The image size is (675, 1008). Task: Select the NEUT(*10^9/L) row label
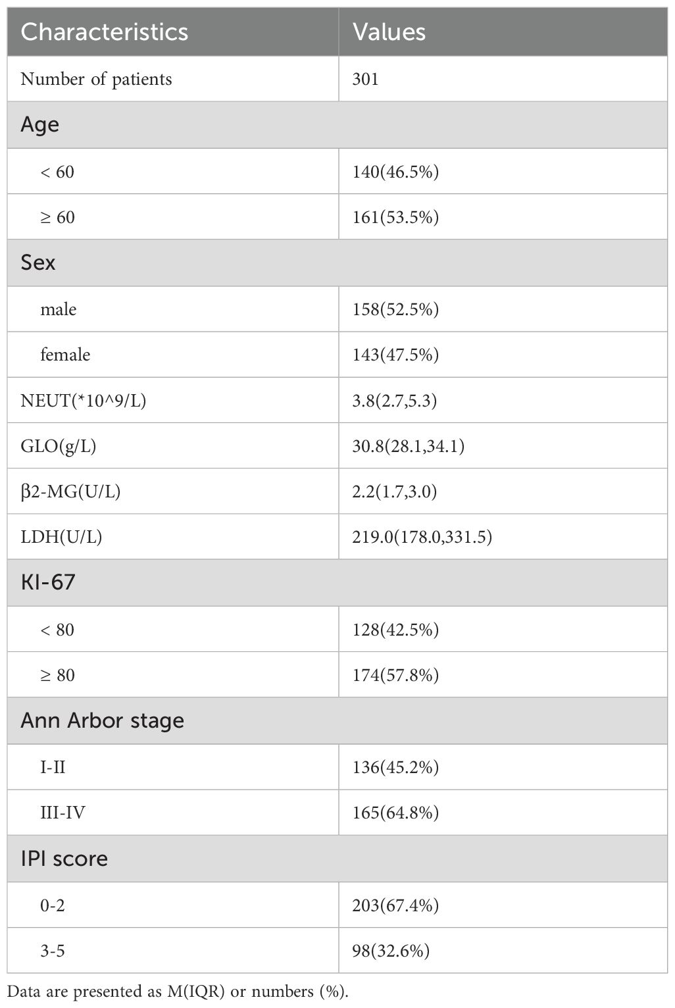click(x=84, y=400)
